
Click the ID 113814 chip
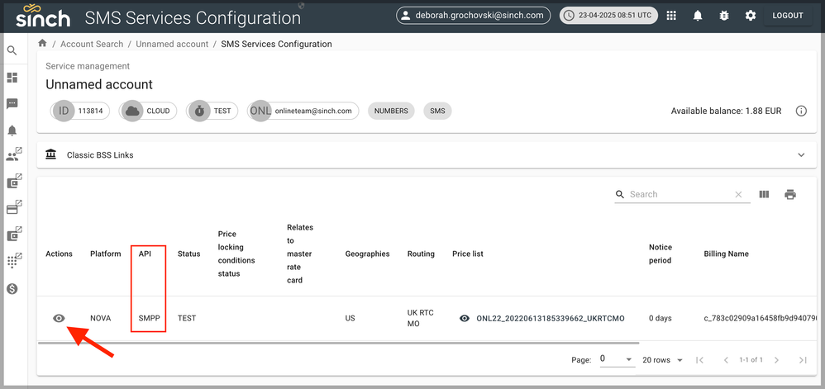tap(80, 111)
